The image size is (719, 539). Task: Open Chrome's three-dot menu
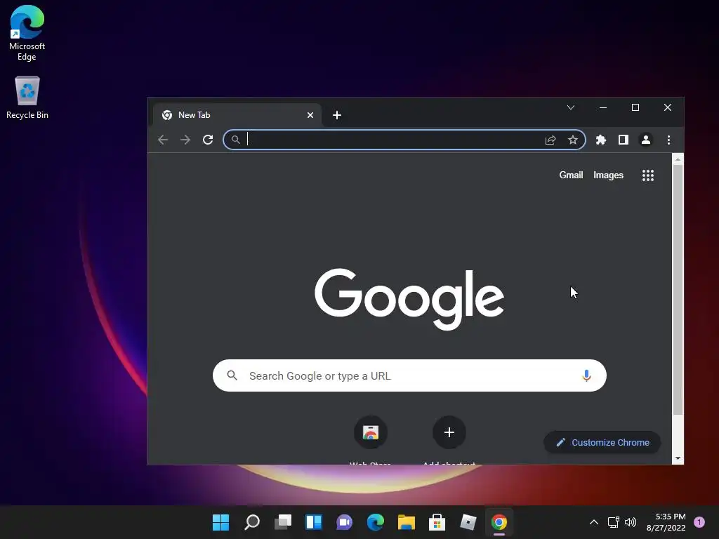pos(668,140)
